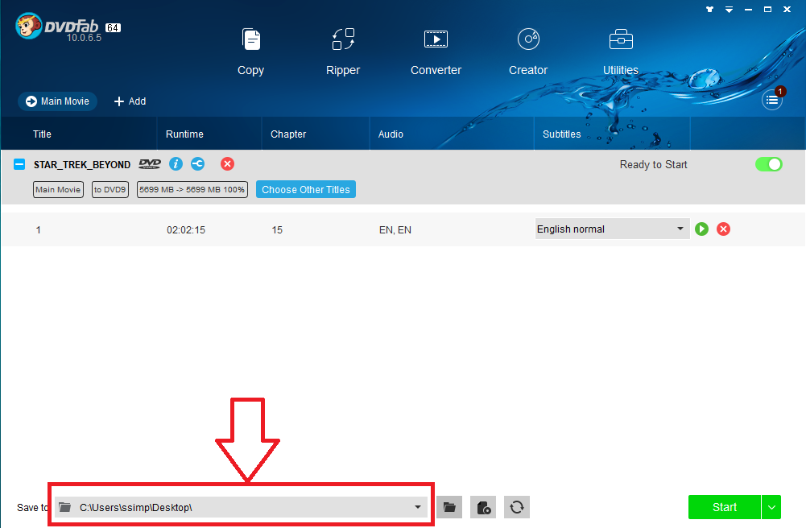The width and height of the screenshot is (806, 528).
Task: Switch to the Ripper module
Action: [343, 52]
